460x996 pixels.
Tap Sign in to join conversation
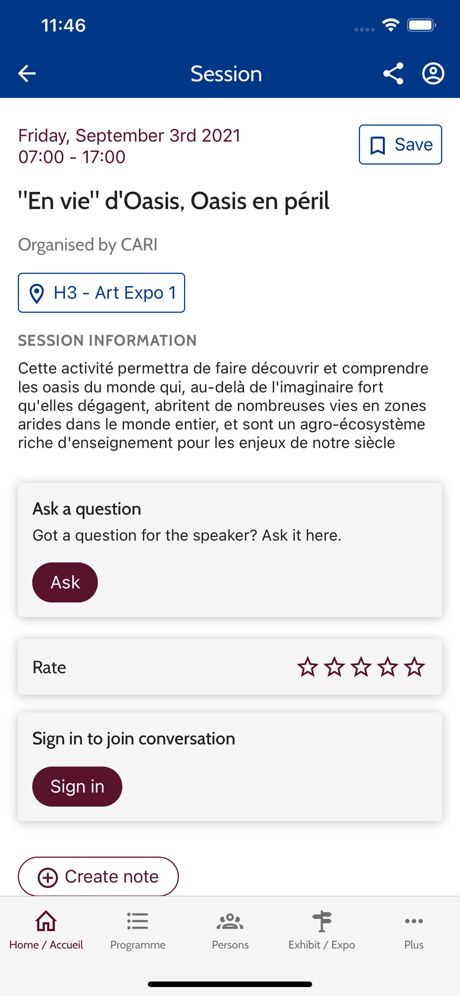tap(77, 786)
